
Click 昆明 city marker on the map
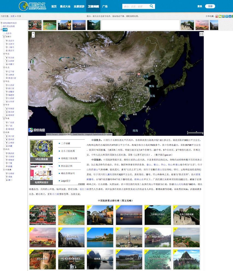pyautogui.click(x=113, y=109)
